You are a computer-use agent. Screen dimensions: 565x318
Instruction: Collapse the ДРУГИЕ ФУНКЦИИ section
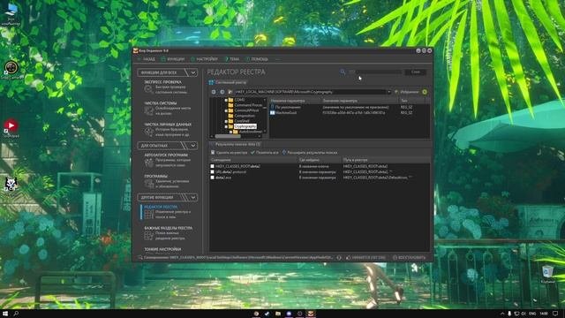(x=193, y=198)
